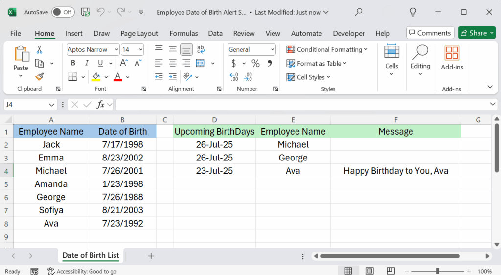Open the Borders icon in Font group
The image size is (501, 275).
click(73, 77)
